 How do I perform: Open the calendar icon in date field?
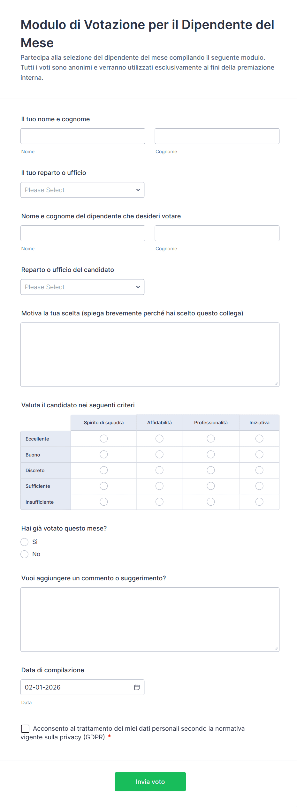137,687
